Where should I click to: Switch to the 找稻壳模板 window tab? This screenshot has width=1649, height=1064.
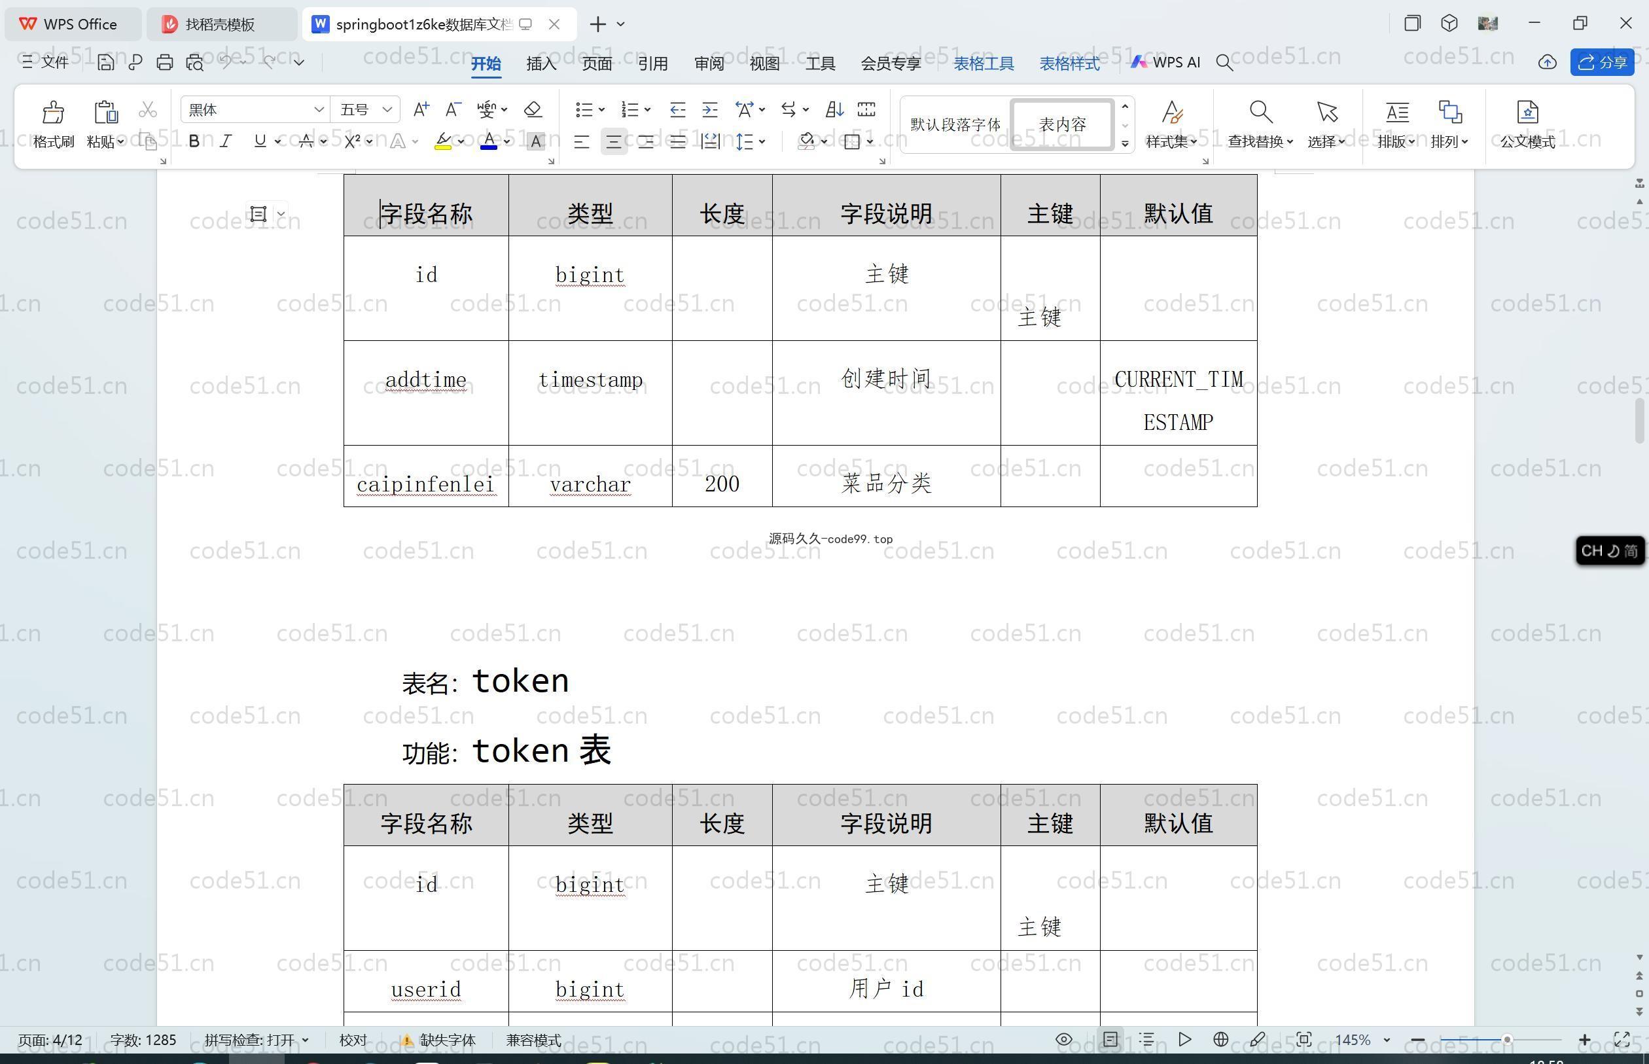tap(221, 24)
